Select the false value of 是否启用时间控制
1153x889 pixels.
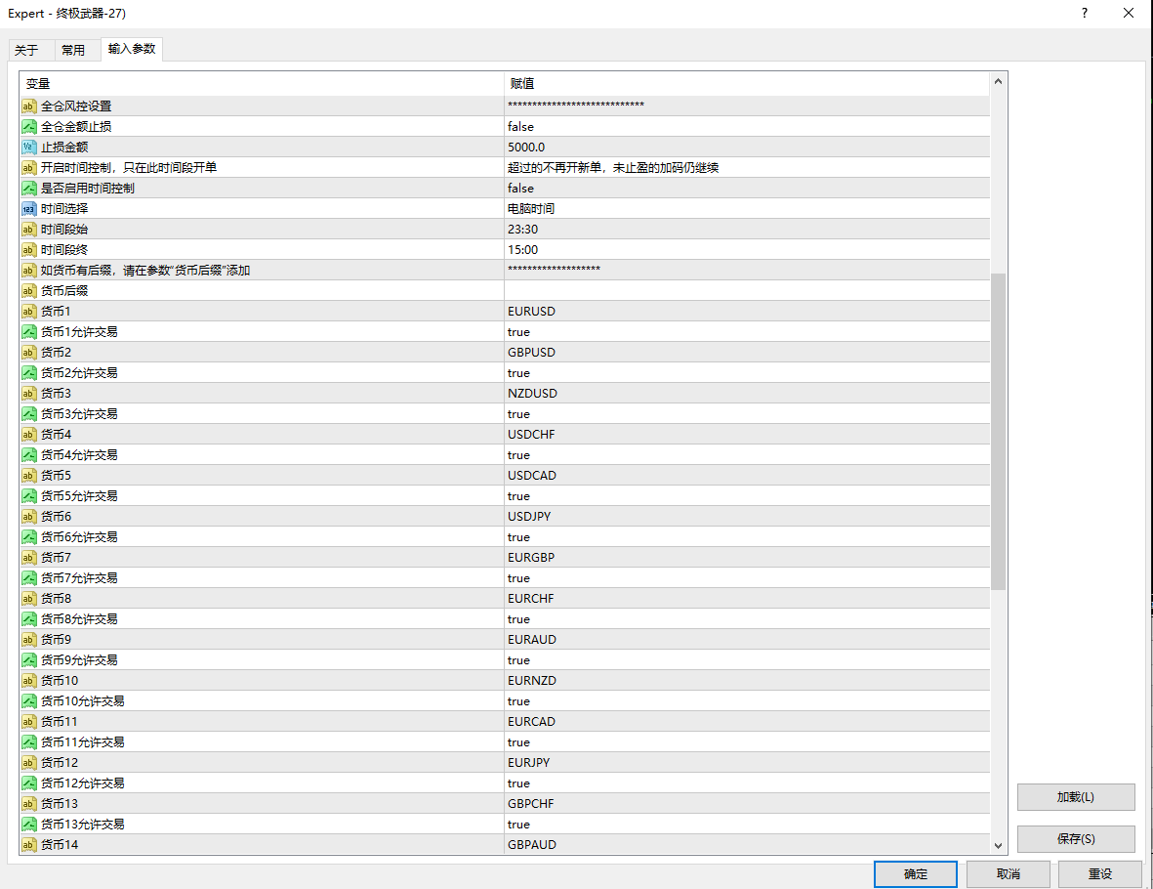point(747,189)
